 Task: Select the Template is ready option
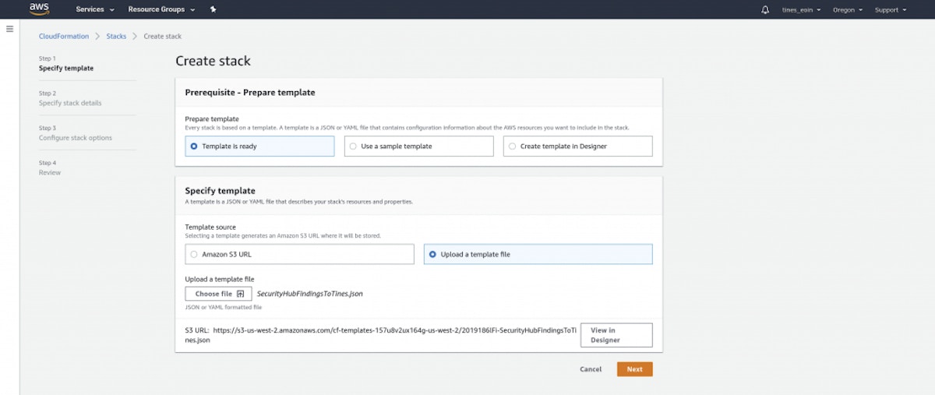click(x=193, y=146)
